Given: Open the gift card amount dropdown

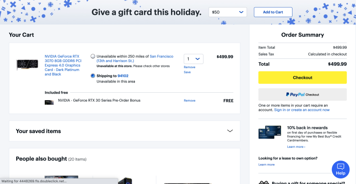Looking at the screenshot, I should click(x=228, y=12).
